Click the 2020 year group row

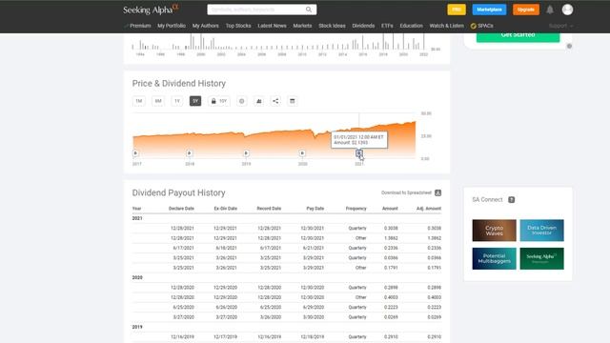[287, 277]
